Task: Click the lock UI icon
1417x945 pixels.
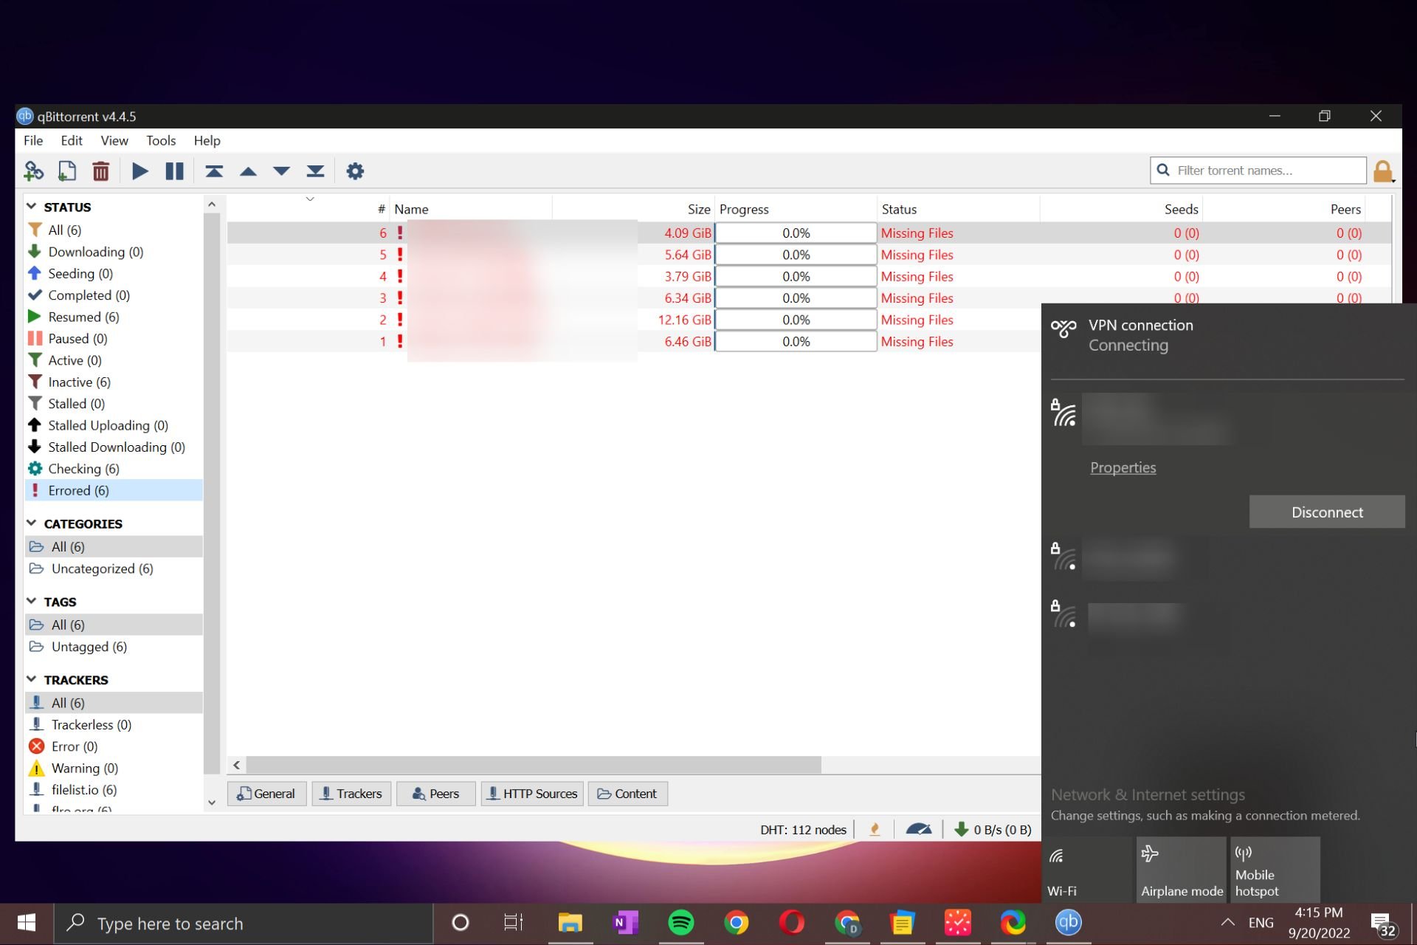Action: [1383, 171]
